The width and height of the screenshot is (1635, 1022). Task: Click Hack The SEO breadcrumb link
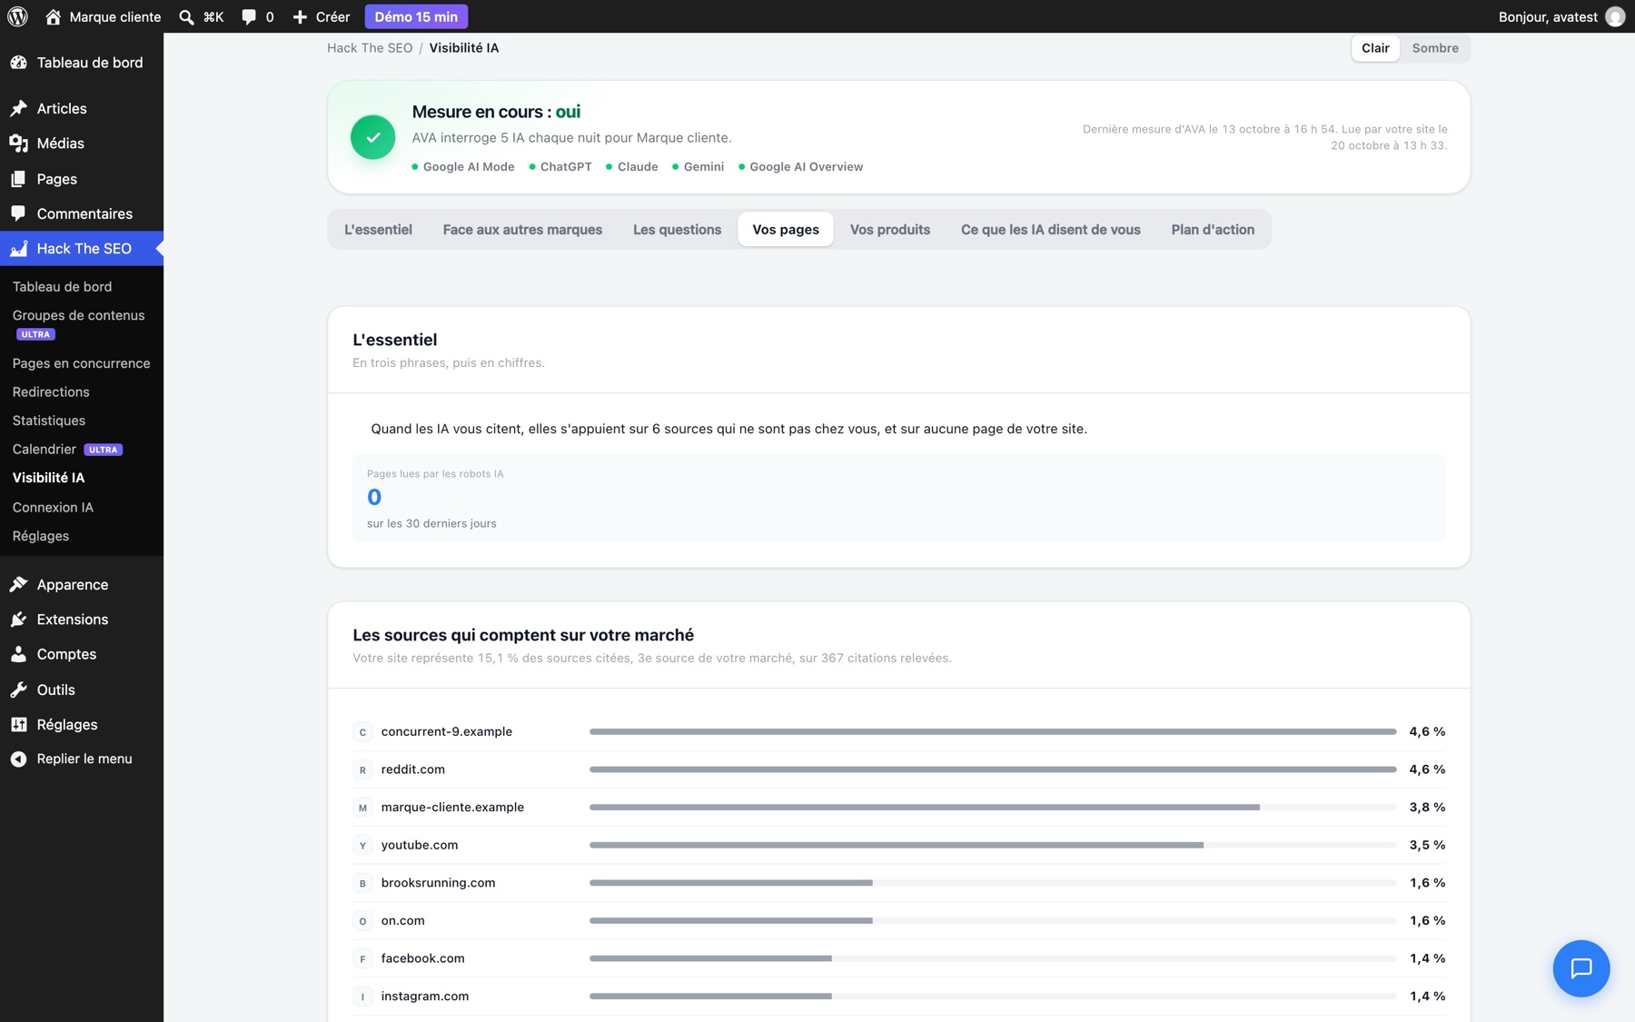[370, 48]
